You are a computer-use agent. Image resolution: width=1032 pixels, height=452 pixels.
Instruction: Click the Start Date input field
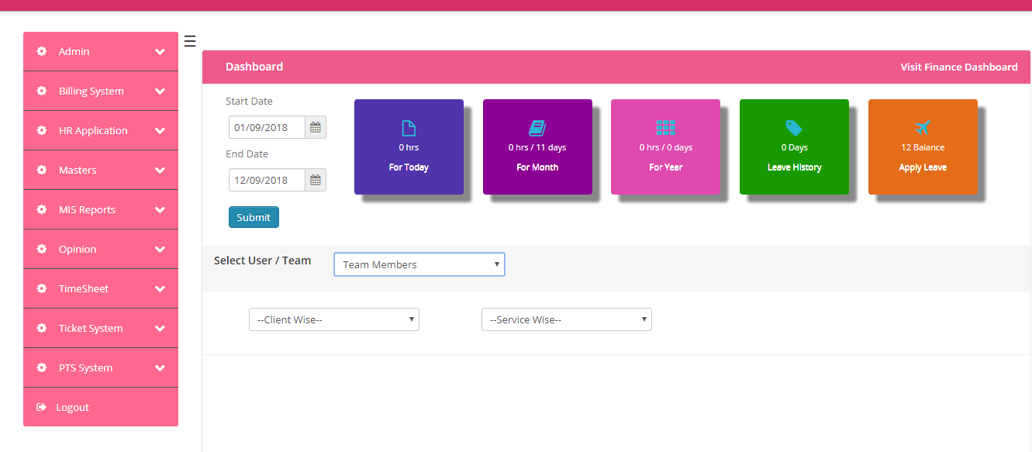point(267,127)
